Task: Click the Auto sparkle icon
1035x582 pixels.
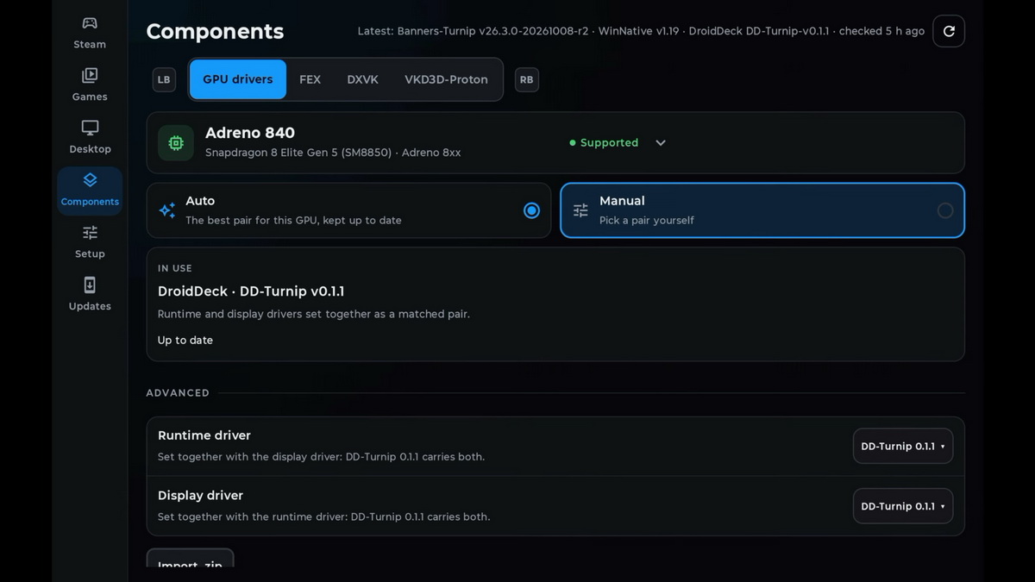Action: click(167, 210)
